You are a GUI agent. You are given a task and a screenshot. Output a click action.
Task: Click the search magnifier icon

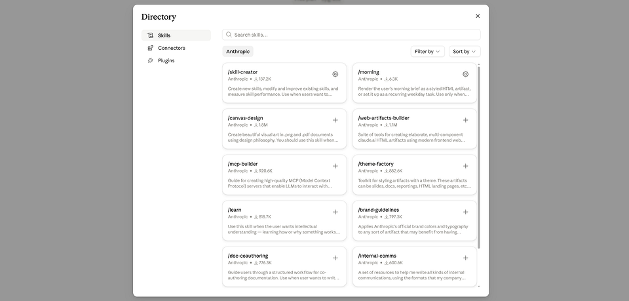tap(229, 35)
